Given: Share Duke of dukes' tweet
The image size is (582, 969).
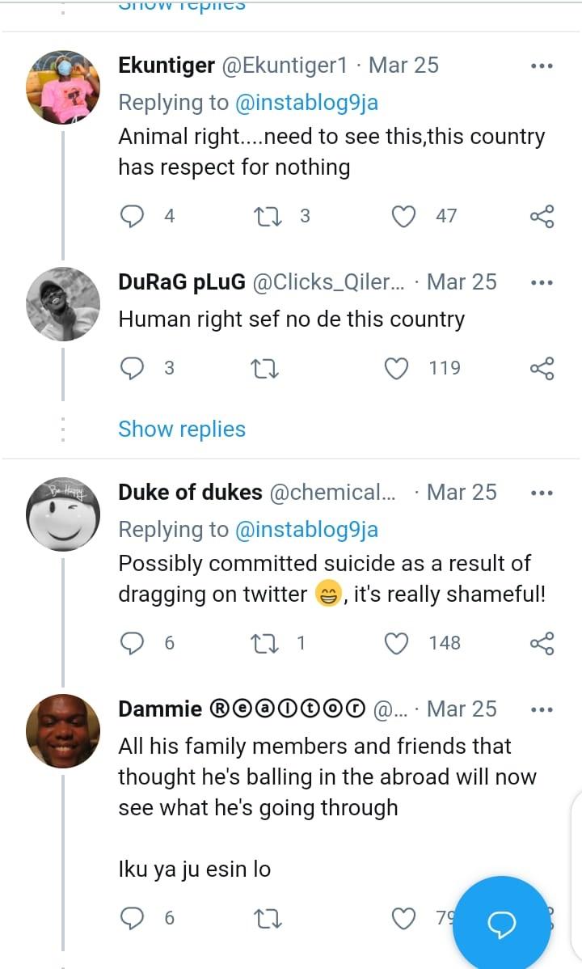Looking at the screenshot, I should [x=542, y=643].
